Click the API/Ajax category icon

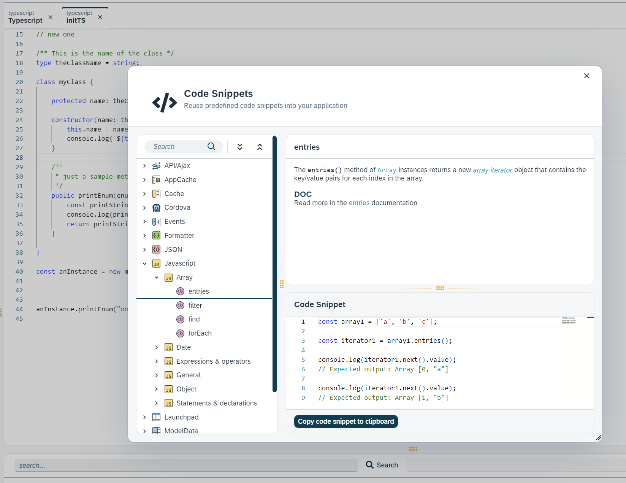point(156,166)
